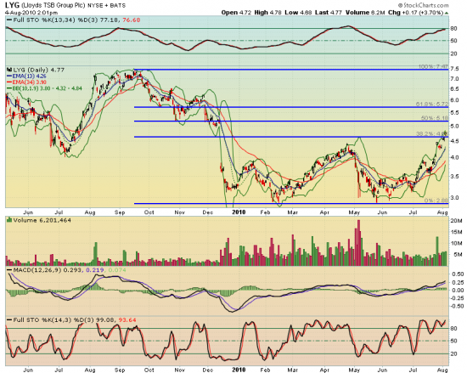Click the 'Open 4.72' quote value
The image size is (467, 373).
pos(236,13)
